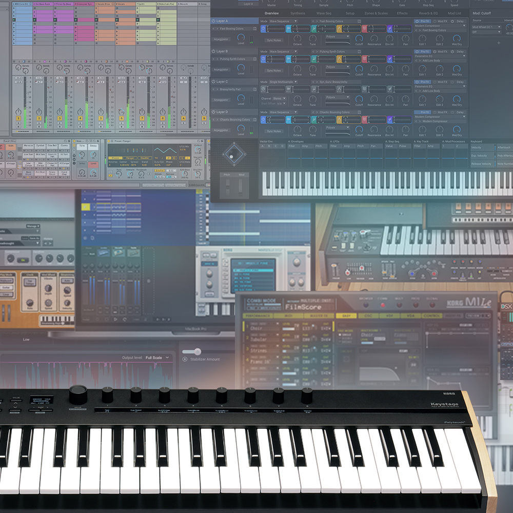Image resolution: width=513 pixels, height=513 pixels.
Task: Click Layer A Pitch lane note icon
Action: [314, 29]
